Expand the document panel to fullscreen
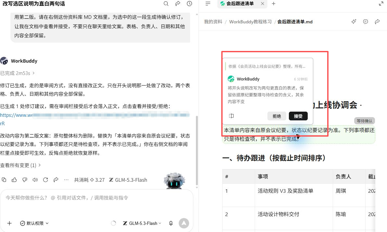Screen dimensions: 387x232 point(381,4)
